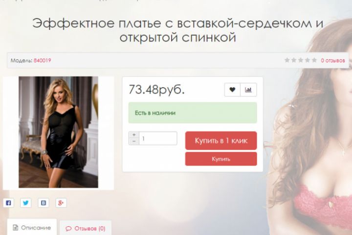Switch to the "Отзывов (0)" tab
Image resolution: width=352 pixels, height=235 pixels.
coord(86,228)
